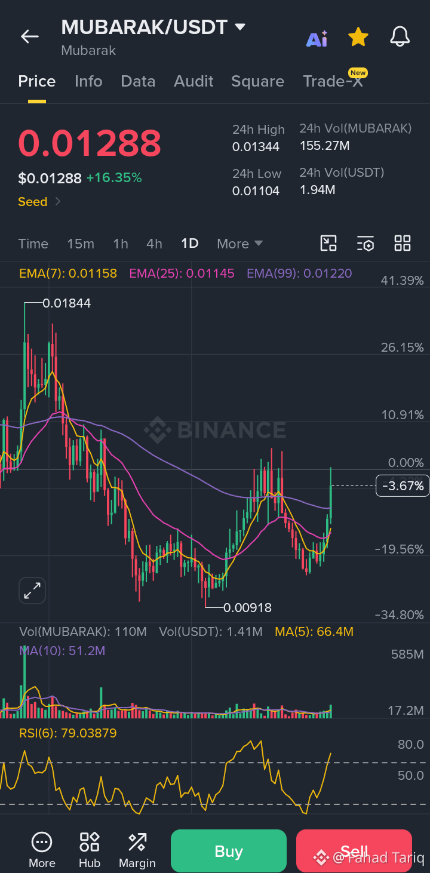This screenshot has height=873, width=430.
Task: Tap the red Sell button
Action: pos(354,851)
